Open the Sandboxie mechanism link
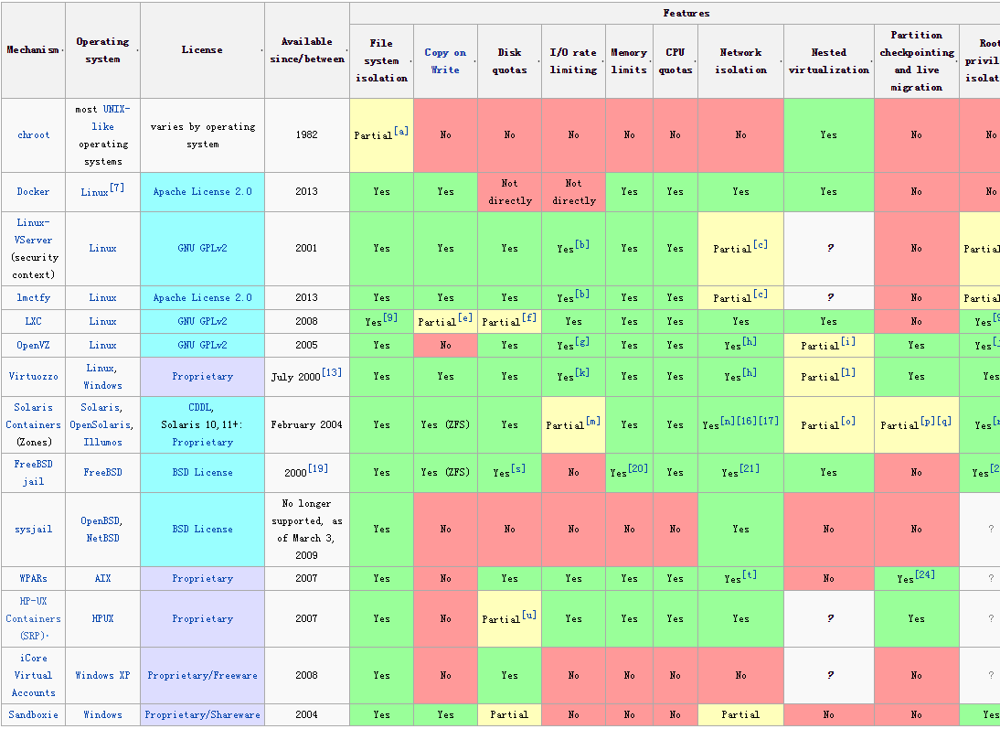 pyautogui.click(x=33, y=715)
